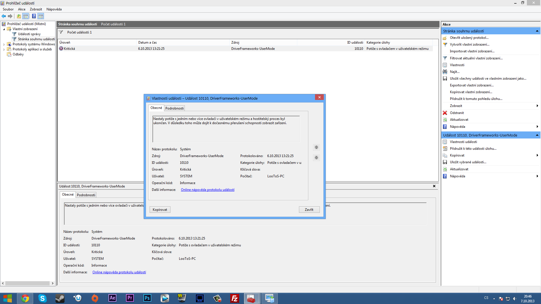Open the Zobrazit submenu arrow in Akce

click(x=537, y=106)
